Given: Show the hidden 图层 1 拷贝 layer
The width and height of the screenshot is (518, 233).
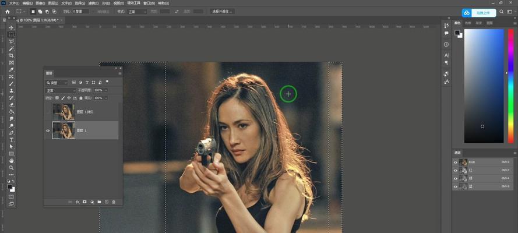Looking at the screenshot, I should click(x=48, y=112).
